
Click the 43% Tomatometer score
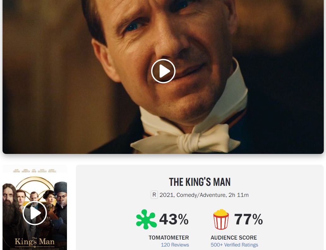pos(174,219)
